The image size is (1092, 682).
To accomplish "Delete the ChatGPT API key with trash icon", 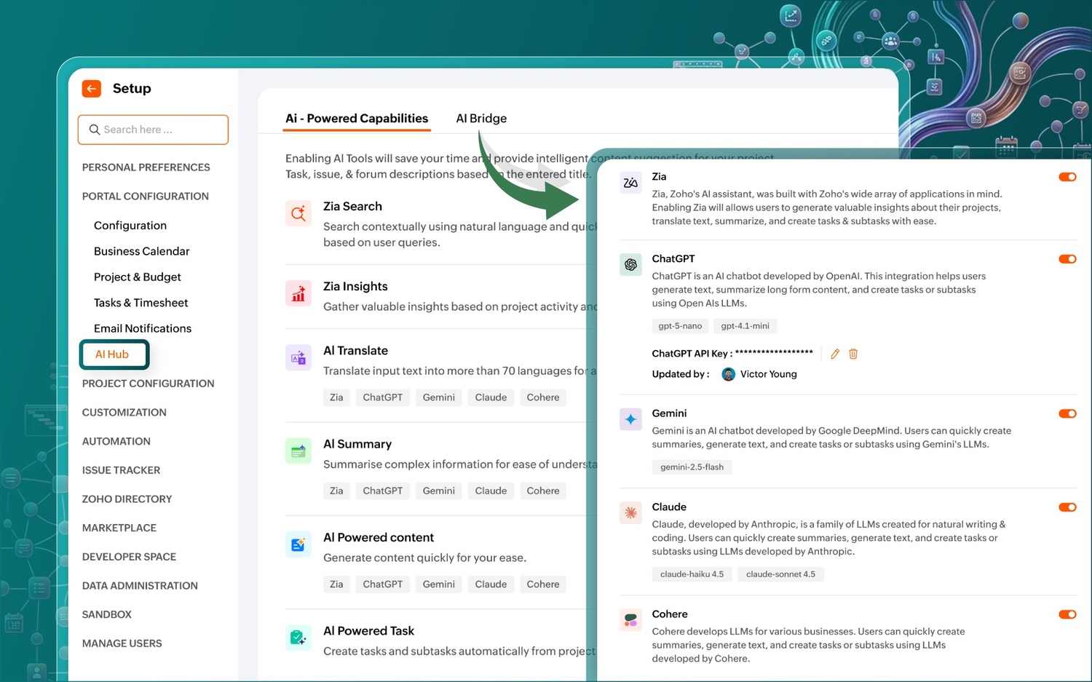I will click(x=853, y=354).
